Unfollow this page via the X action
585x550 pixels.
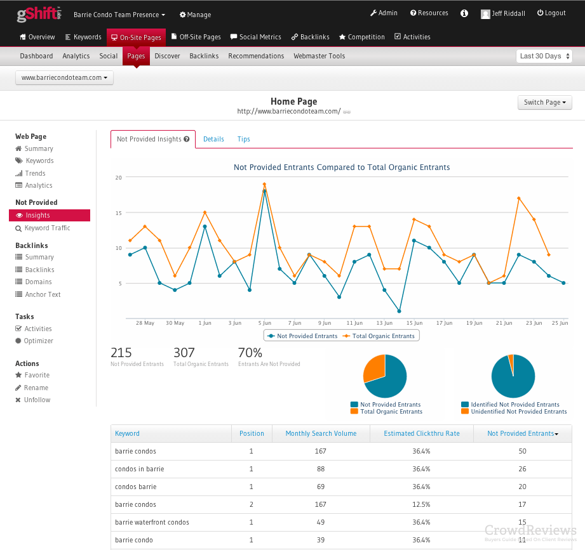36,400
